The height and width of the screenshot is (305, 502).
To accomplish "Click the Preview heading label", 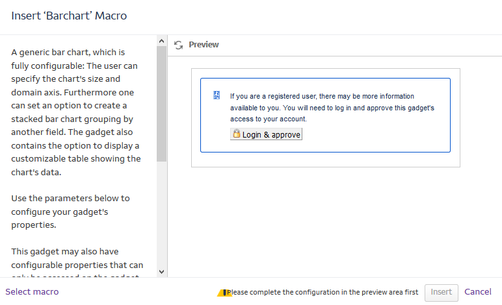I will pyautogui.click(x=204, y=45).
